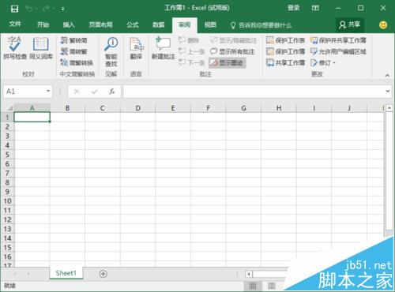Run spell check (拼写检查)
The width and height of the screenshot is (395, 292).
point(15,48)
